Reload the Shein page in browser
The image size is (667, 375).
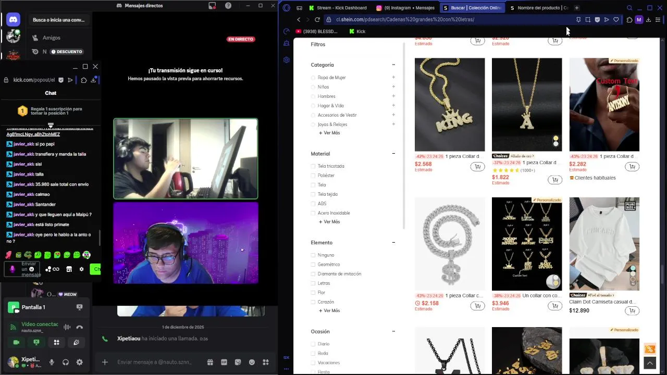pos(317,19)
